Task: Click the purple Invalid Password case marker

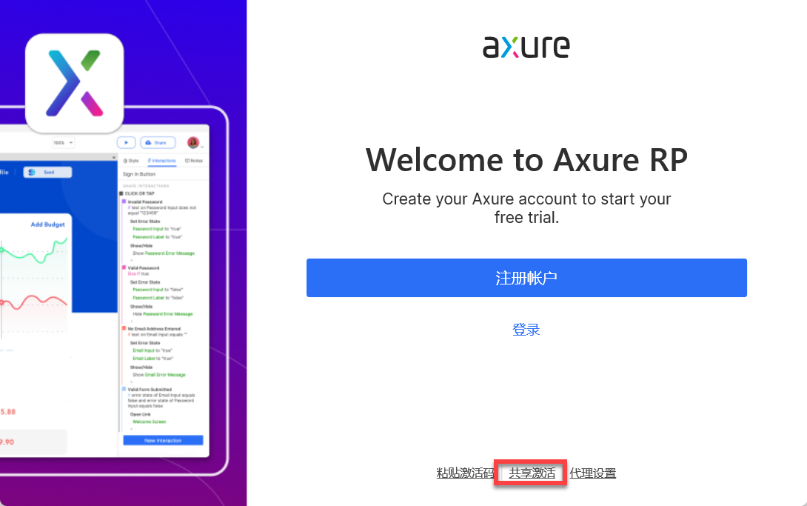Action: pyautogui.click(x=124, y=202)
